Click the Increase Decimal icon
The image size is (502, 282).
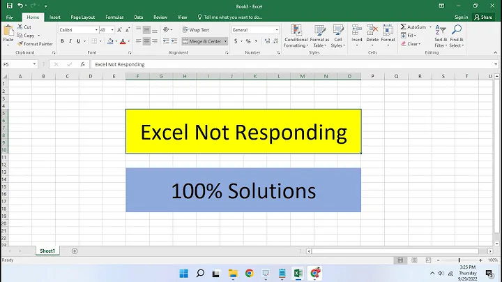(267, 41)
